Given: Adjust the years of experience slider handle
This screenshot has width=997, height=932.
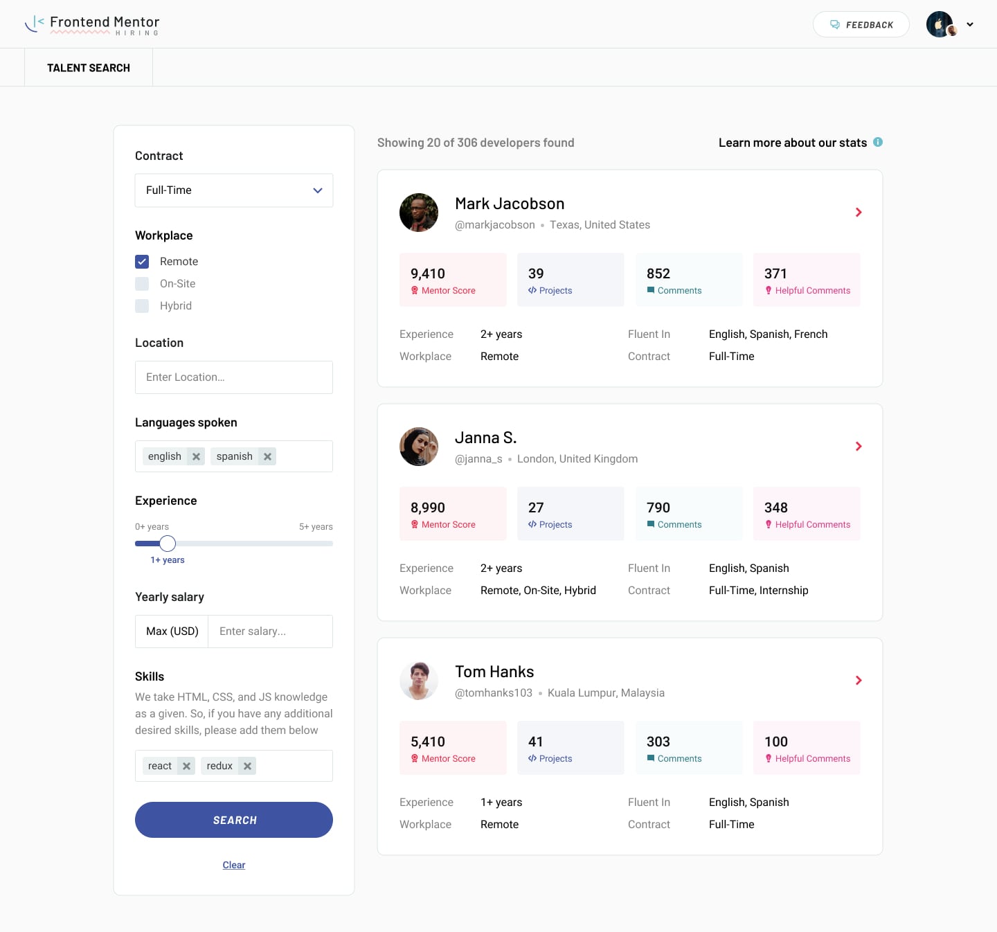Looking at the screenshot, I should click(x=167, y=544).
